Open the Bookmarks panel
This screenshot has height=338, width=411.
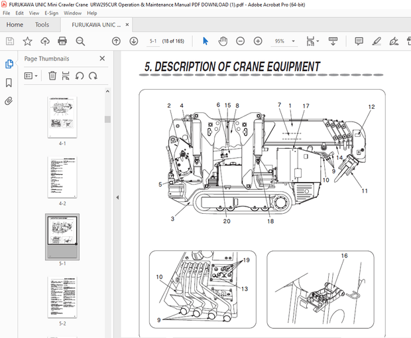coord(9,82)
